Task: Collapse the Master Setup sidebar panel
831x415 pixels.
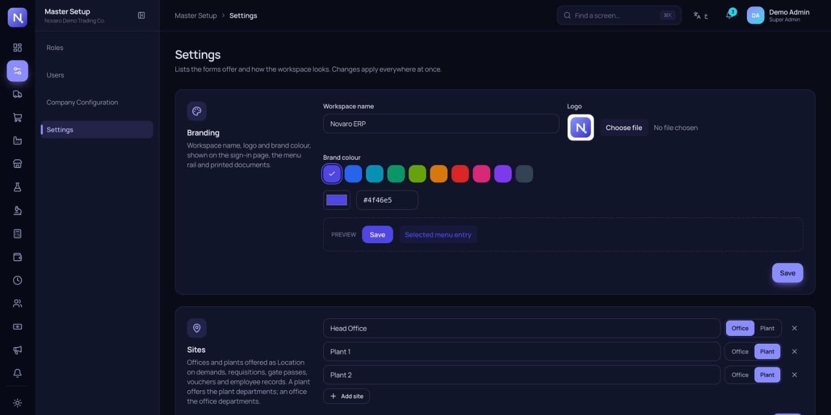Action: 141,15
